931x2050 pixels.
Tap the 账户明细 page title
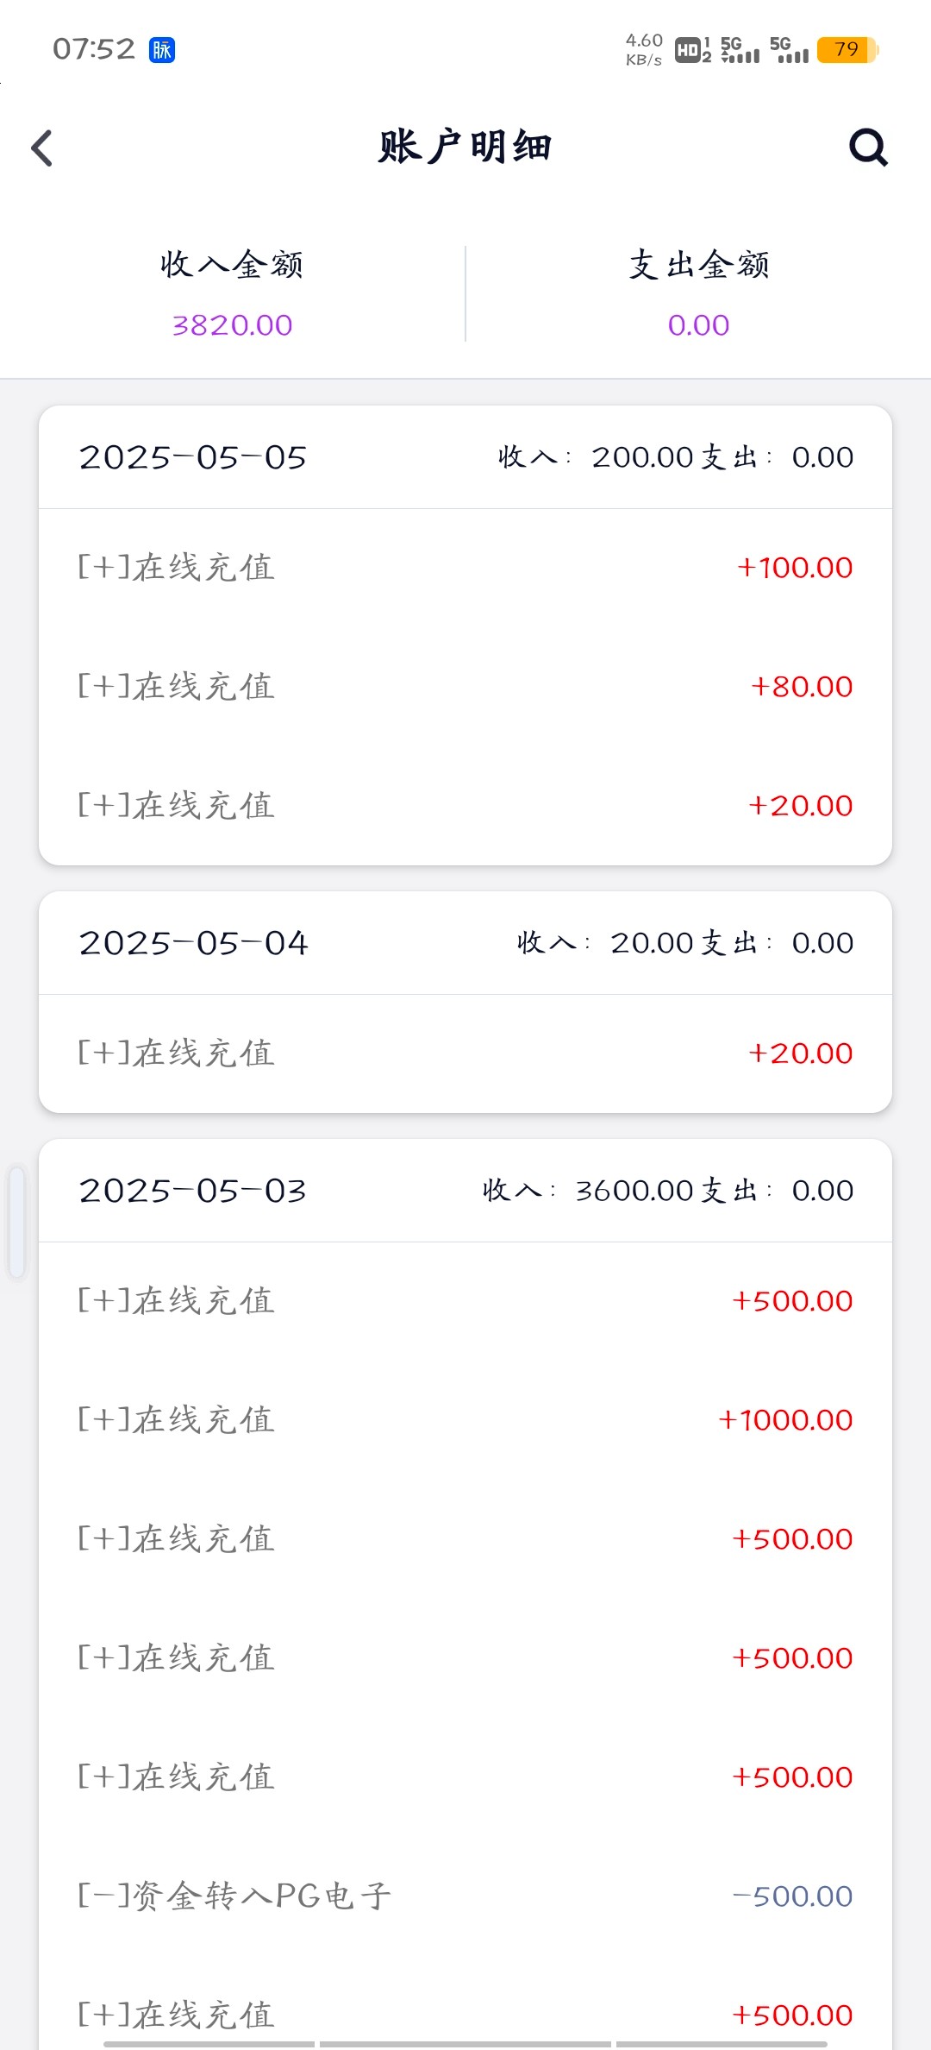pyautogui.click(x=465, y=148)
